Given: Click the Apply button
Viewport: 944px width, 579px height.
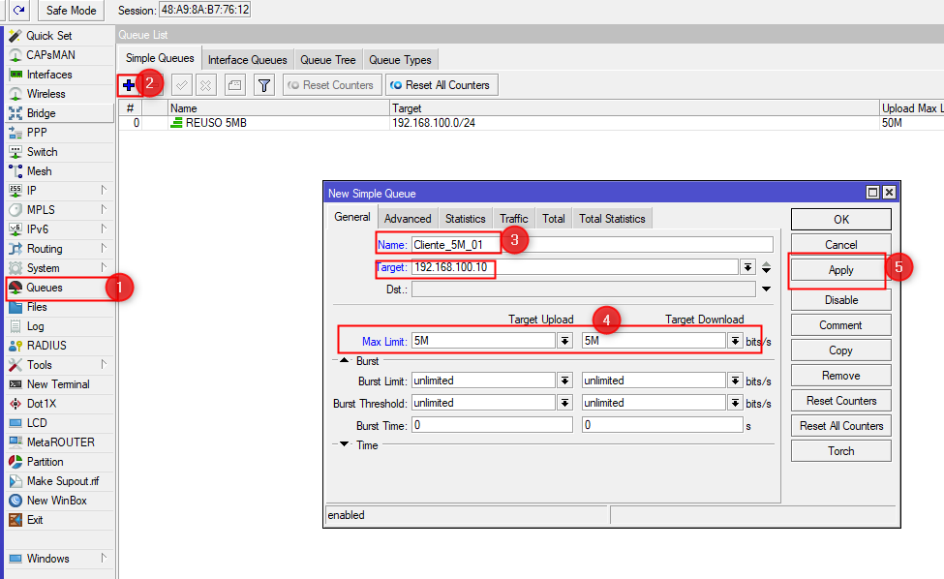Looking at the screenshot, I should pyautogui.click(x=840, y=271).
